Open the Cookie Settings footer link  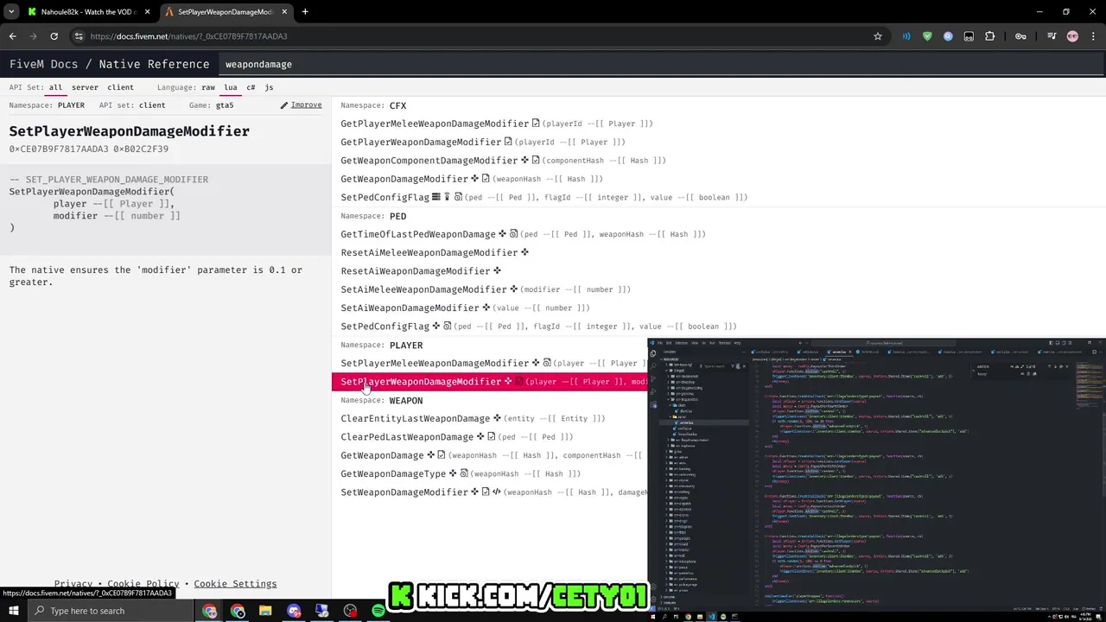pos(235,584)
